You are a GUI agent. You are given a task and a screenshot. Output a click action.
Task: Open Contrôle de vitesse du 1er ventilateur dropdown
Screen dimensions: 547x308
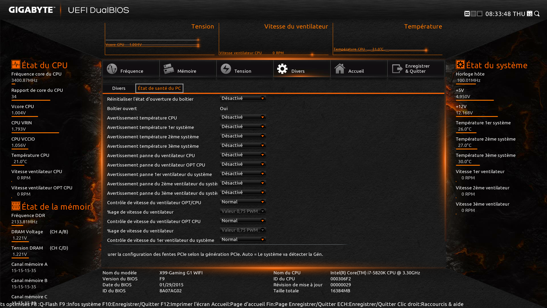pyautogui.click(x=243, y=239)
